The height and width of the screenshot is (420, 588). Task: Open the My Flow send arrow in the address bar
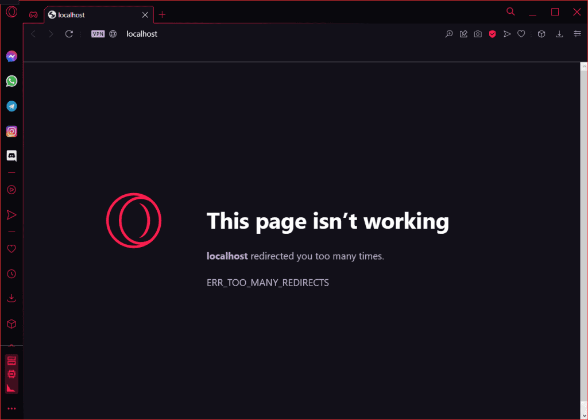click(x=507, y=34)
